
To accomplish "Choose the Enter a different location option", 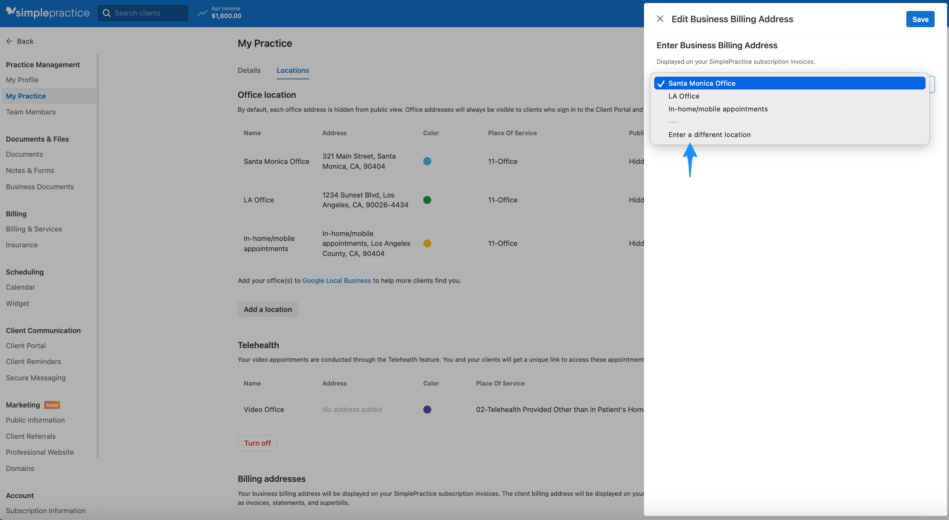I will click(x=709, y=134).
